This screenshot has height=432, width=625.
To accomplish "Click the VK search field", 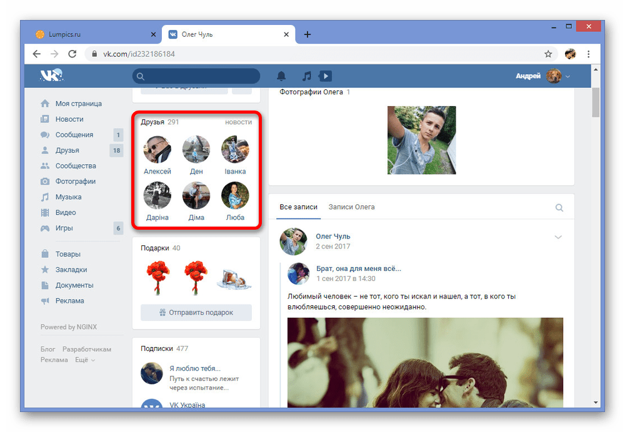I will [196, 76].
